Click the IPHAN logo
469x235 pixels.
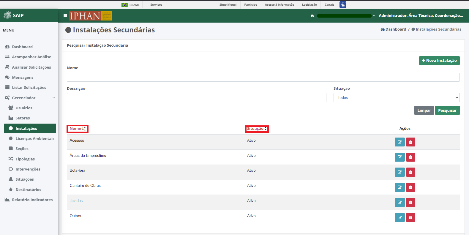pos(90,15)
